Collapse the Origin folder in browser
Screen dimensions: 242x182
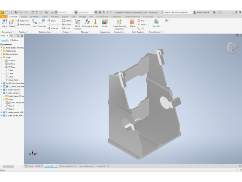[2, 57]
